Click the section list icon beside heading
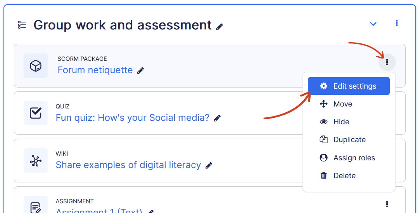The width and height of the screenshot is (420, 213). coord(22,25)
